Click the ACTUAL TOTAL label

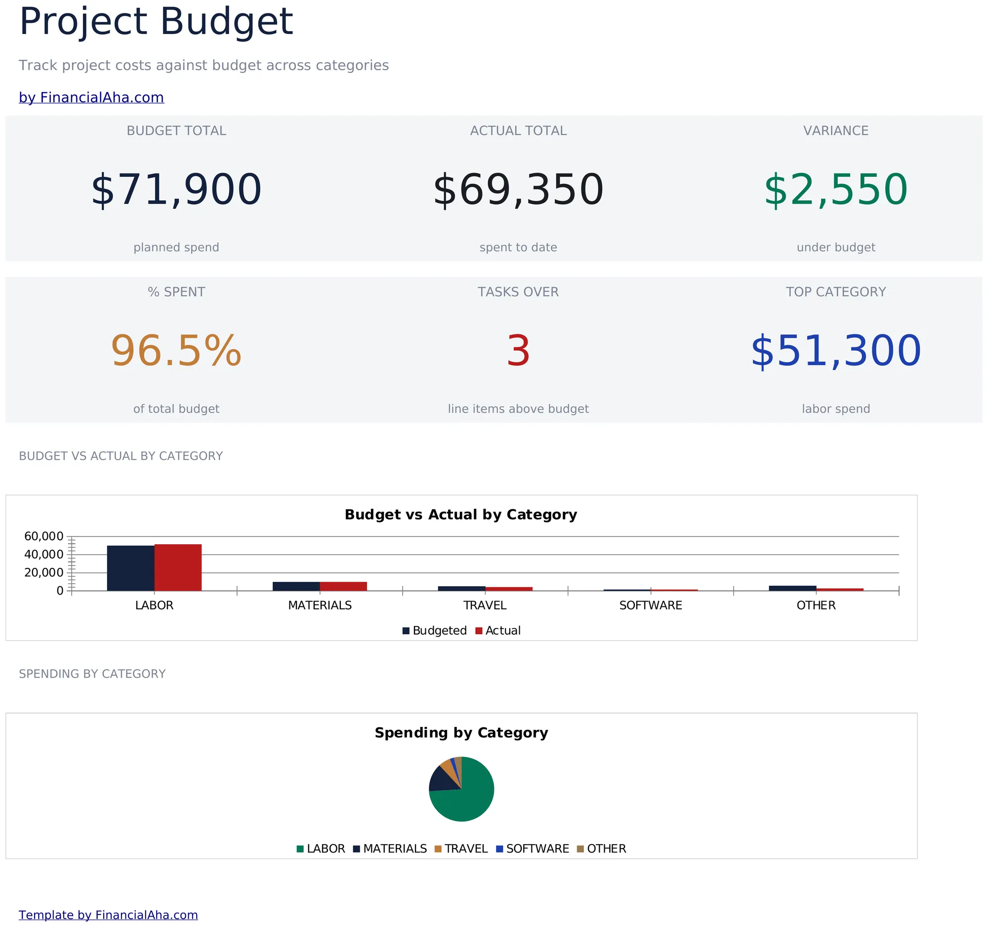pyautogui.click(x=518, y=131)
